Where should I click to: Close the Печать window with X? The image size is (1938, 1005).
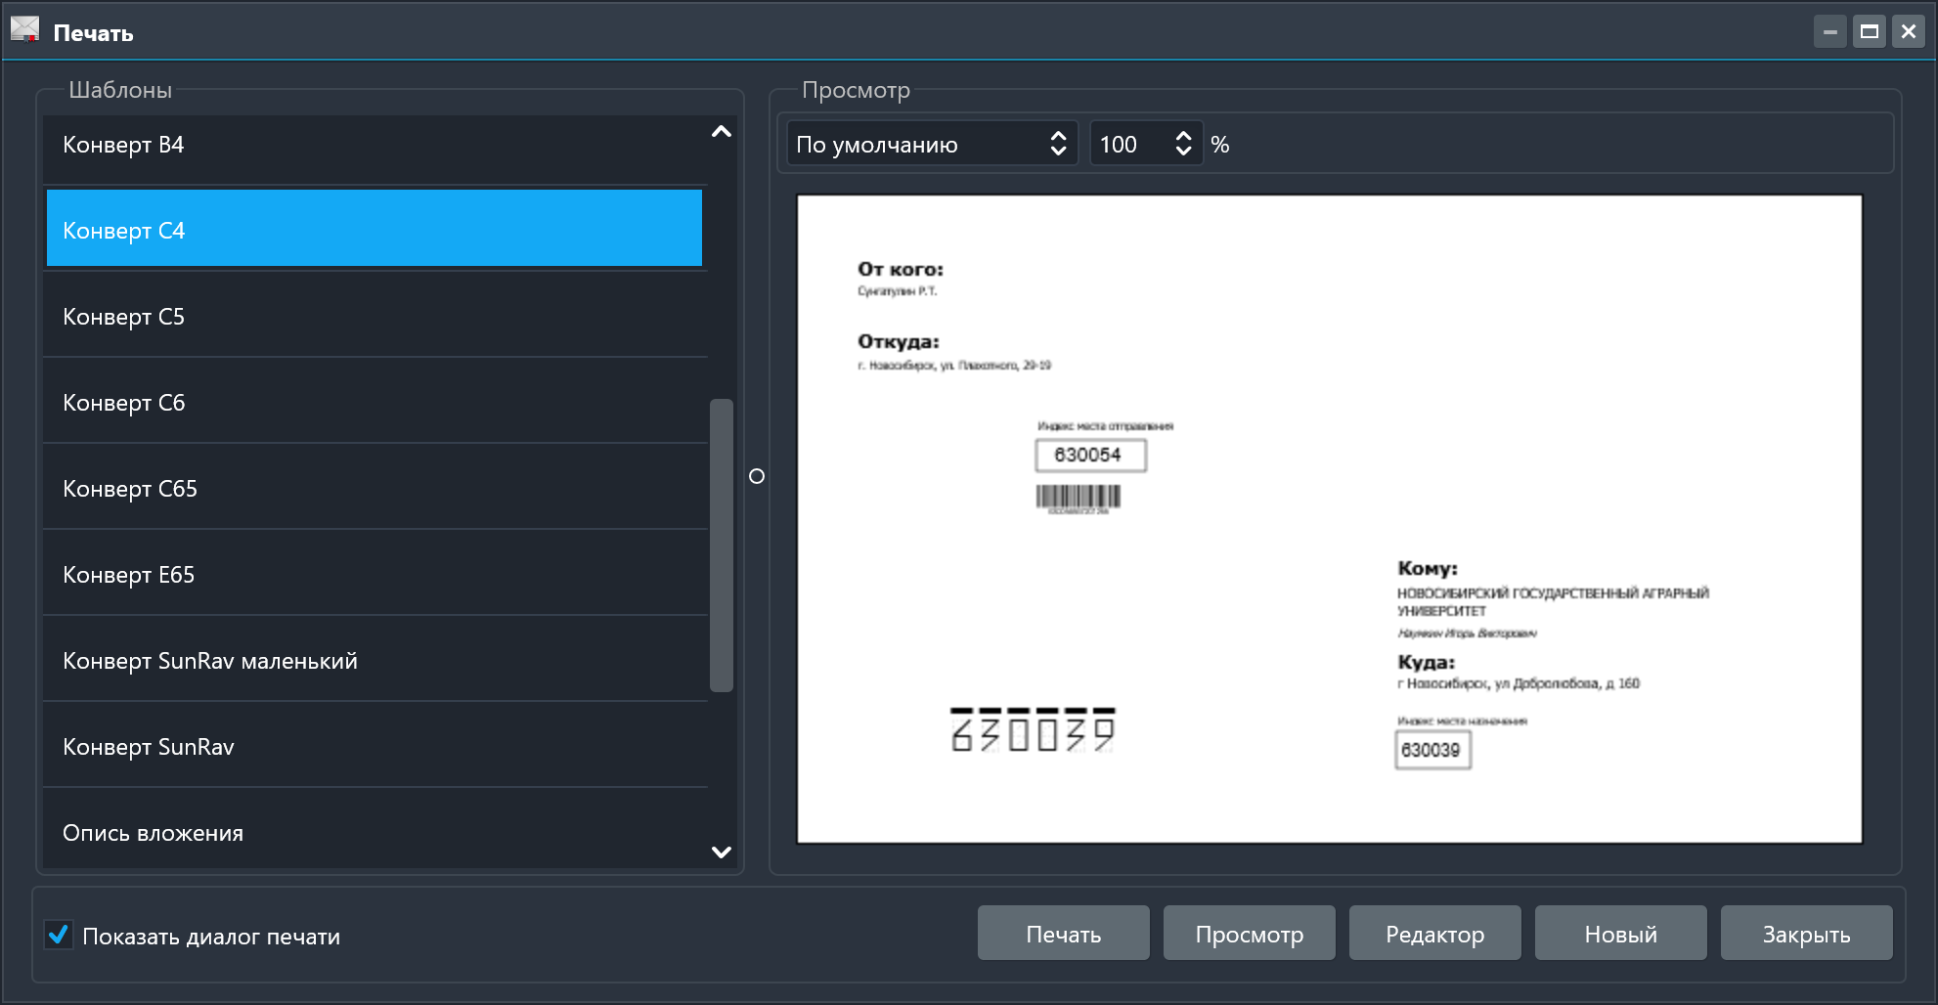click(x=1909, y=31)
